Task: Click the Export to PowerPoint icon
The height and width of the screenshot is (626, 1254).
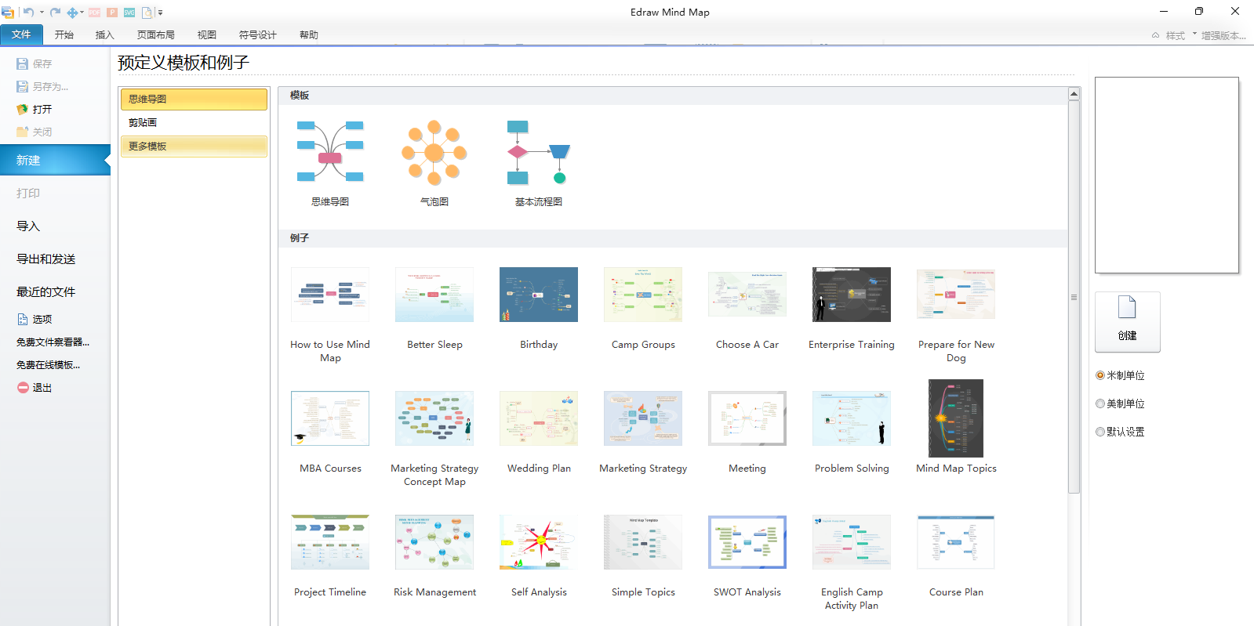Action: [111, 12]
